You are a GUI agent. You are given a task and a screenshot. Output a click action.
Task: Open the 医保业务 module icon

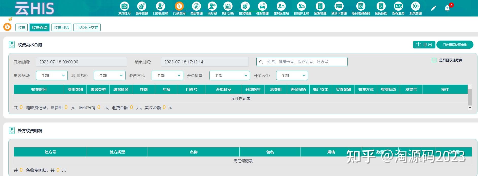coord(398,6)
